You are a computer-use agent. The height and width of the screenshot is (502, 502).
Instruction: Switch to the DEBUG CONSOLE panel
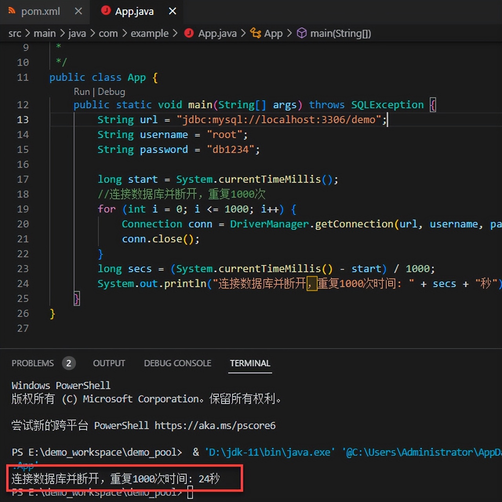point(177,363)
